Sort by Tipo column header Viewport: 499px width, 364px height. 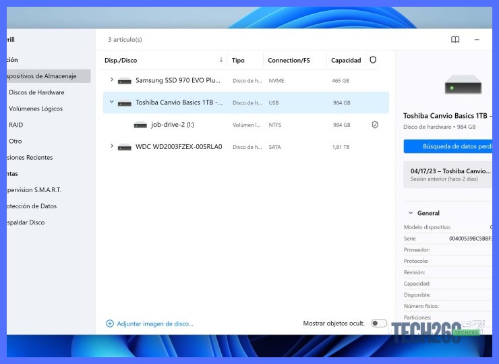[x=238, y=60]
